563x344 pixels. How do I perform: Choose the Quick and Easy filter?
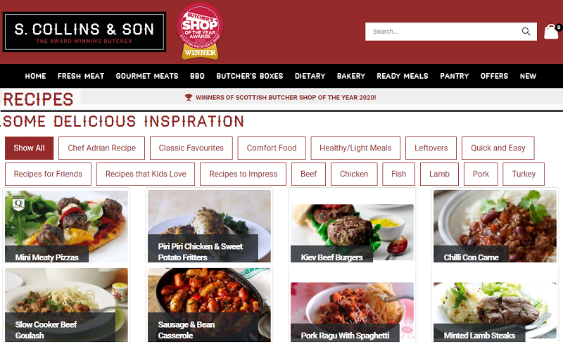point(498,148)
